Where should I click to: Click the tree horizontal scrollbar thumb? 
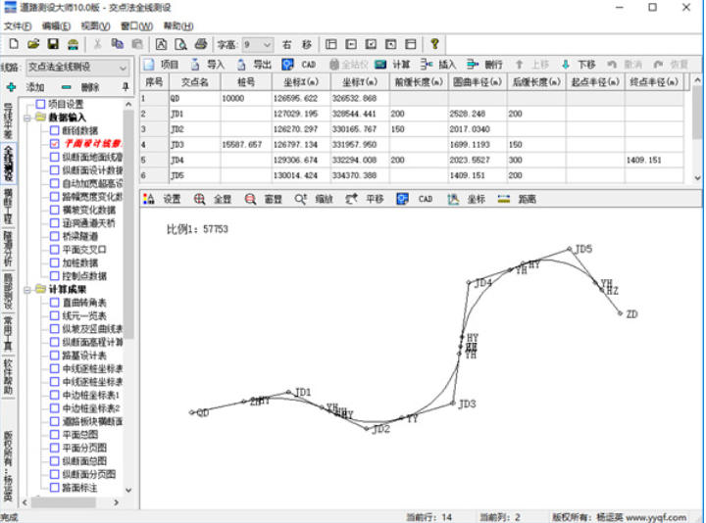63,502
